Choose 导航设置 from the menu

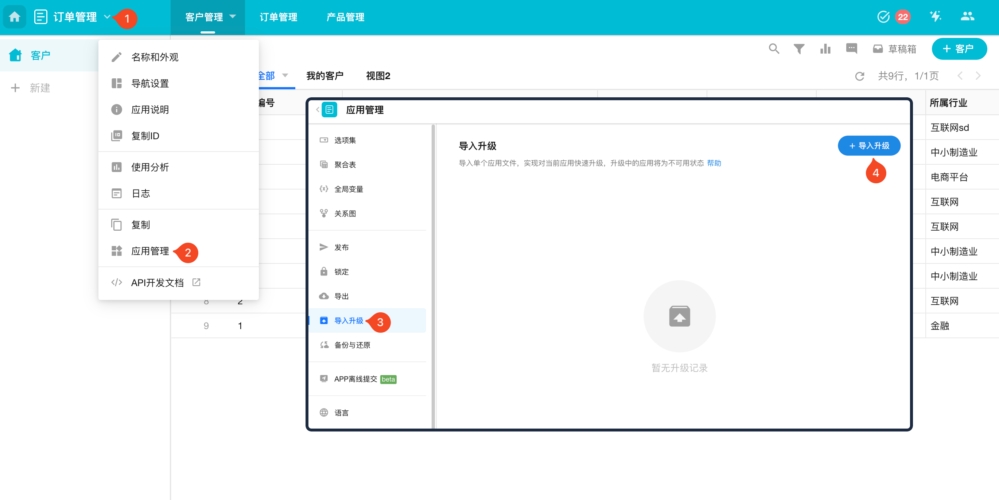coord(150,83)
